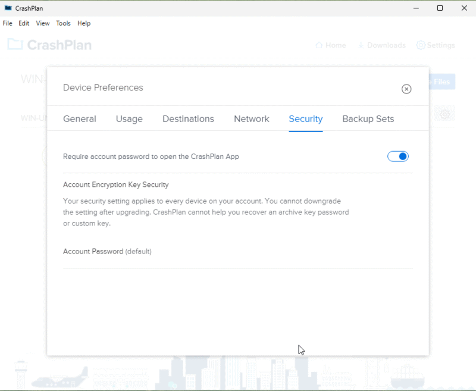
Task: Toggle require account password switch
Action: pyautogui.click(x=397, y=157)
